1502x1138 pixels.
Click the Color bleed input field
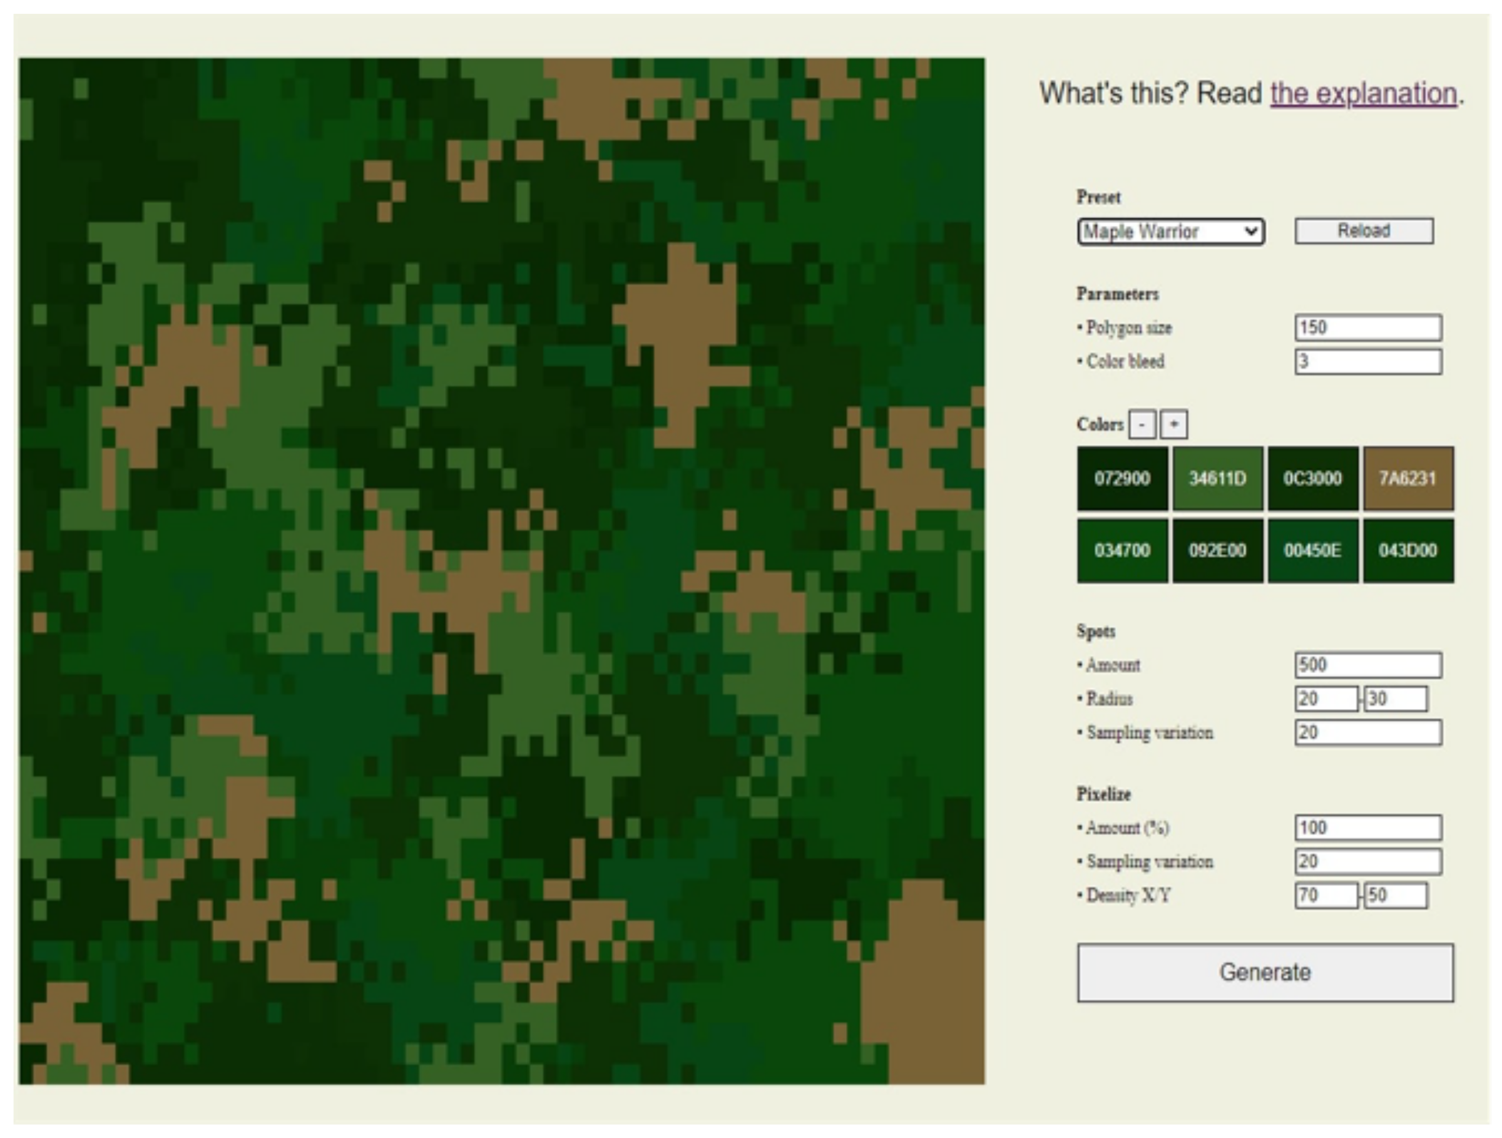point(1367,362)
